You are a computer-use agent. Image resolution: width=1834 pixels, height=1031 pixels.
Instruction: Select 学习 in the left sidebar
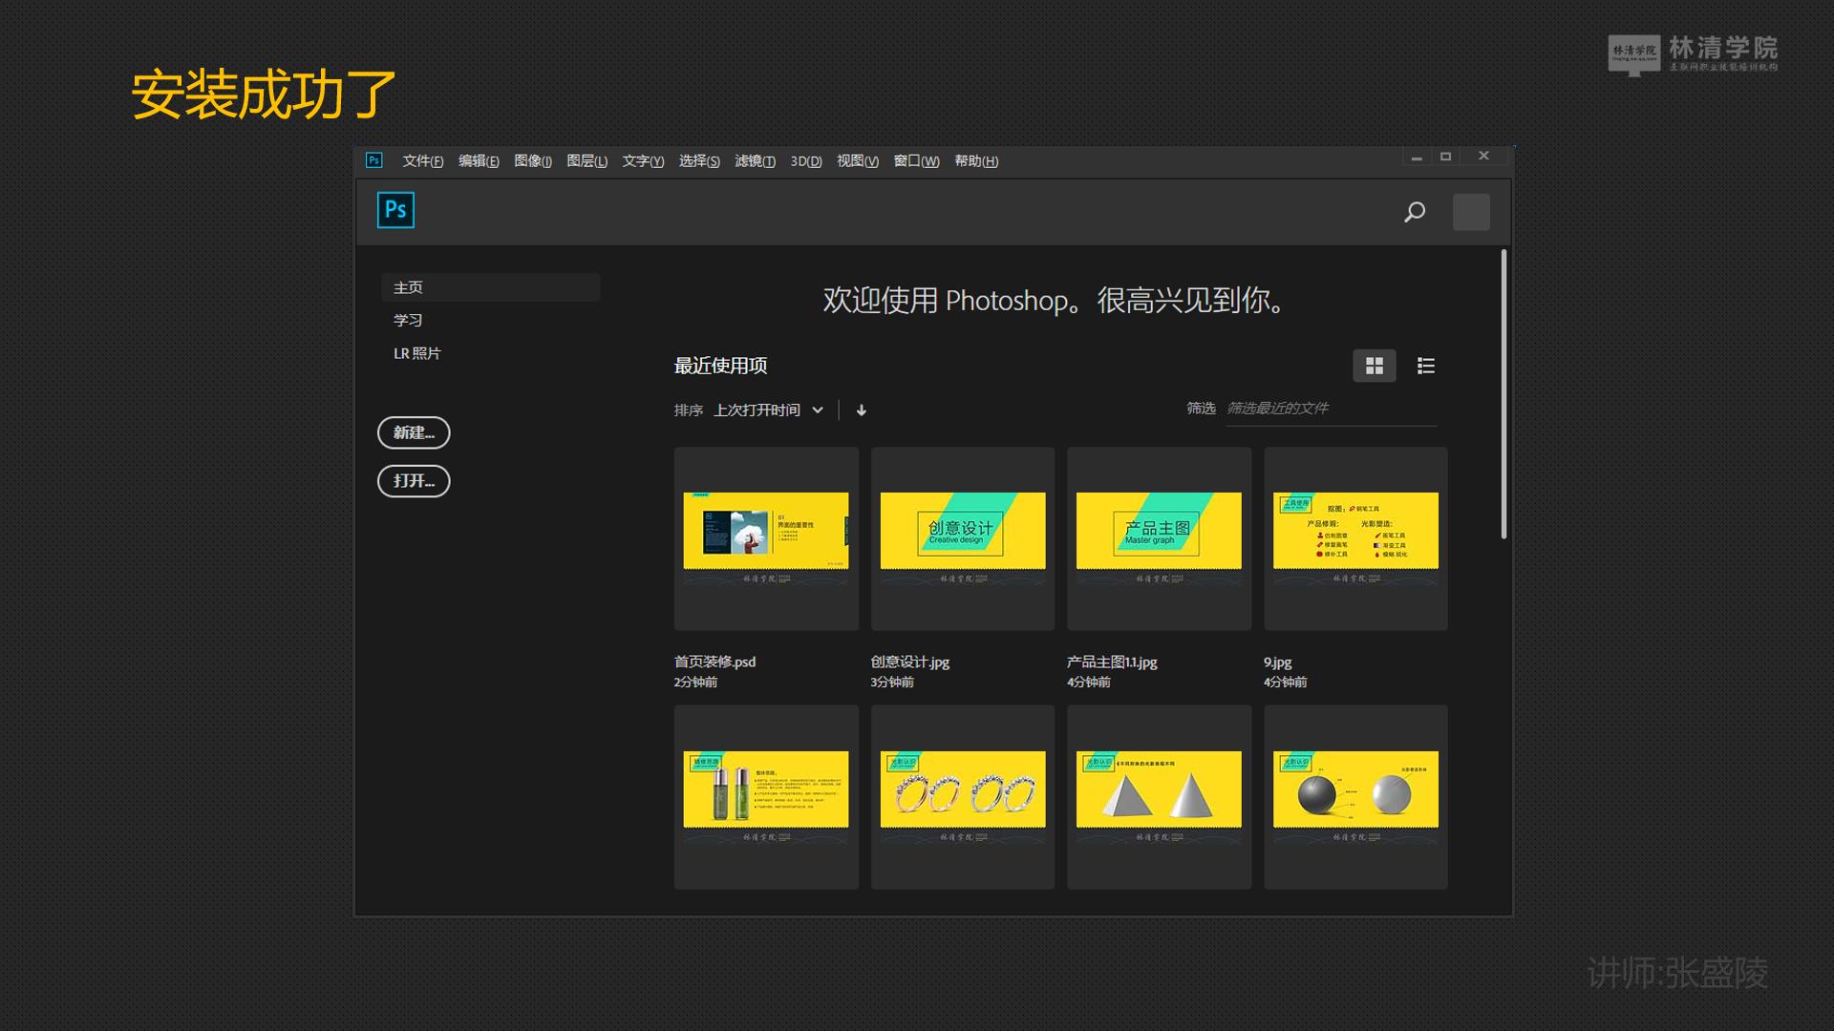click(x=408, y=320)
